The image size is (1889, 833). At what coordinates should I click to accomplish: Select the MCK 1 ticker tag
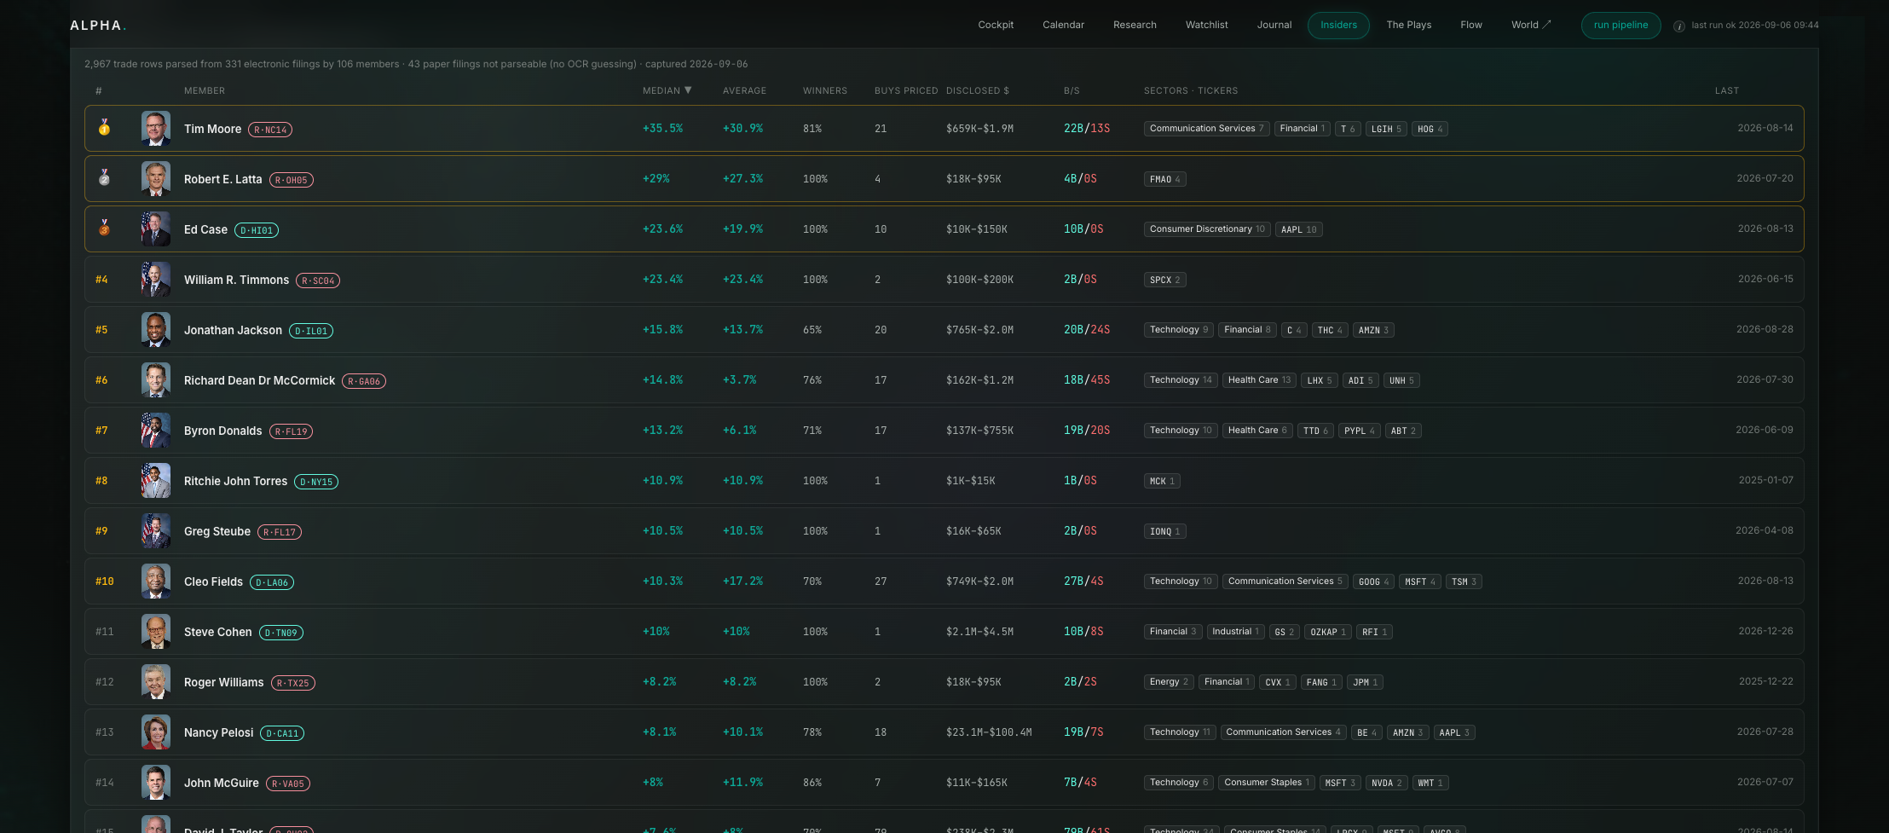tap(1162, 481)
